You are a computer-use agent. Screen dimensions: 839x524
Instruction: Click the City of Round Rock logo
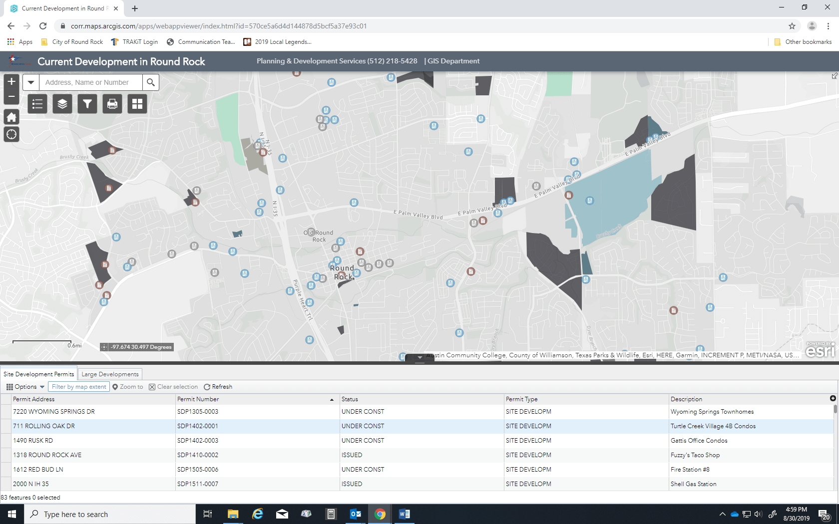tap(18, 61)
